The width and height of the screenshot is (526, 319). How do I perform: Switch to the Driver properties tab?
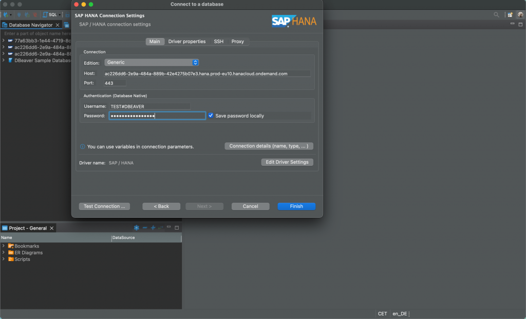tap(187, 41)
